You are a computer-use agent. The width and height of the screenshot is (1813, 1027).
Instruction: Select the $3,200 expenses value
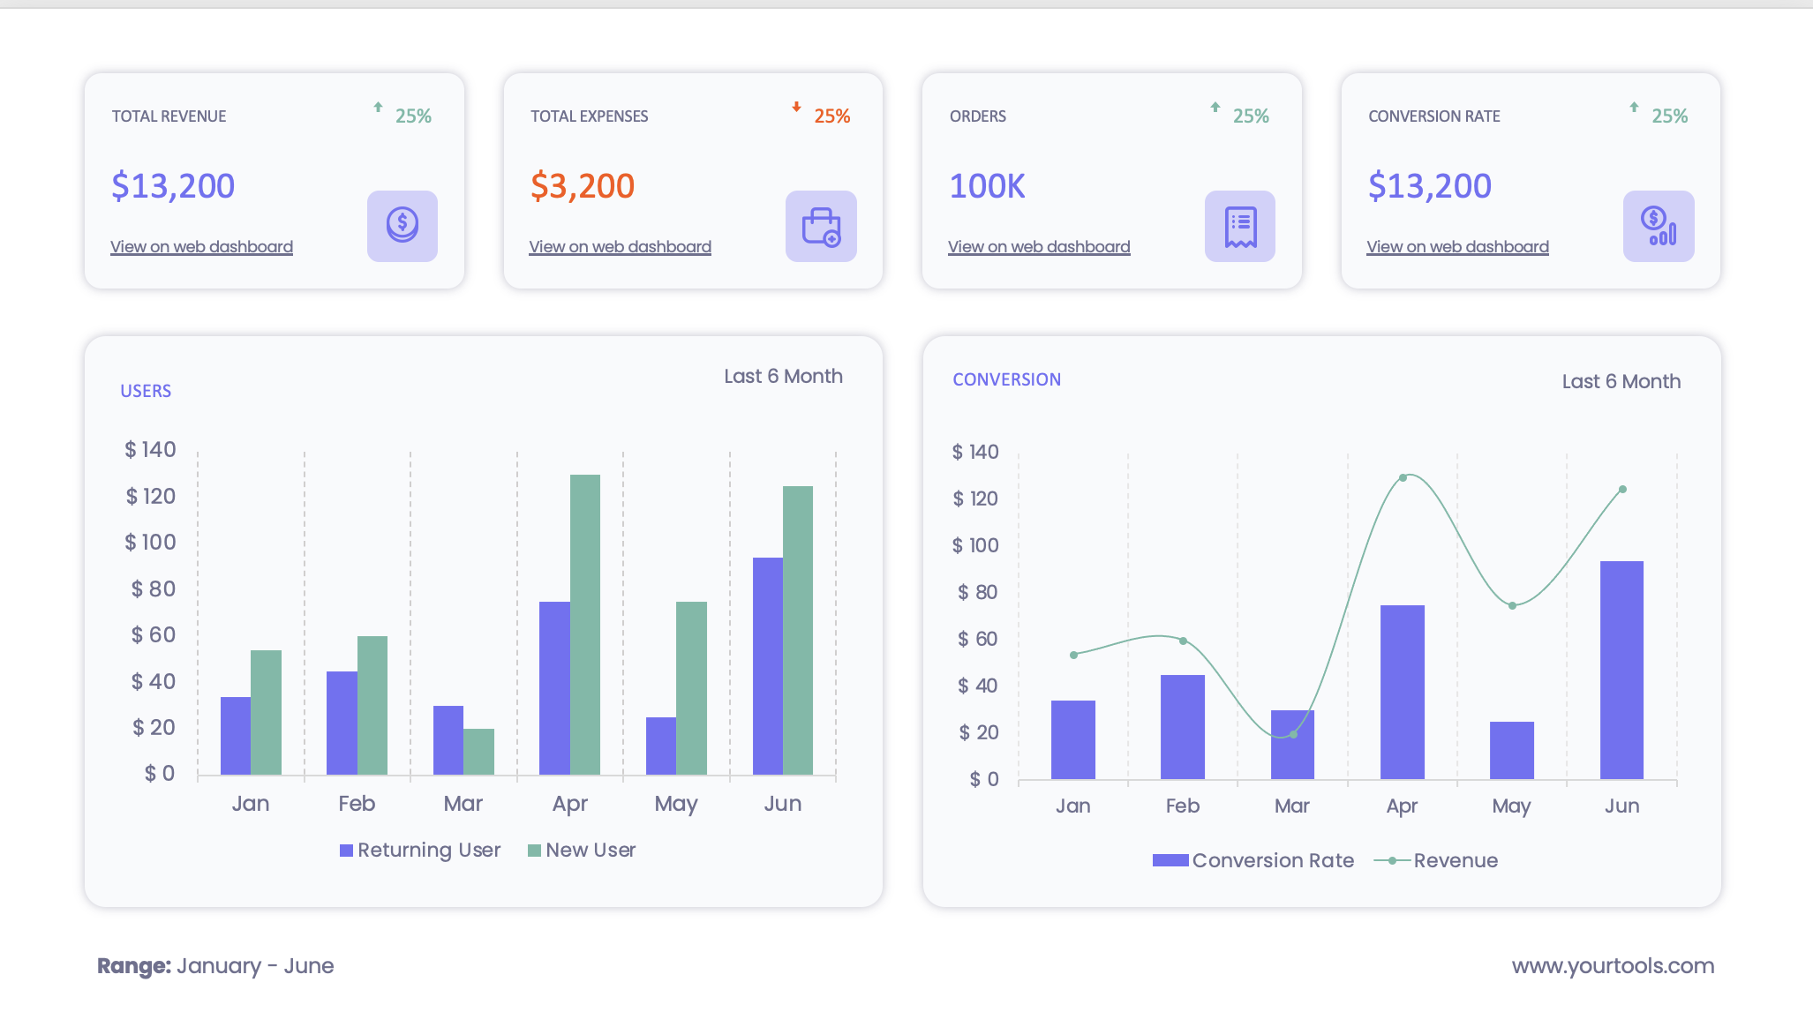coord(583,186)
